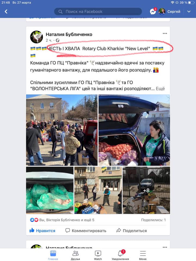Open Наталия Бубличенко dove avatar
196x261 pixels.
click(36, 37)
